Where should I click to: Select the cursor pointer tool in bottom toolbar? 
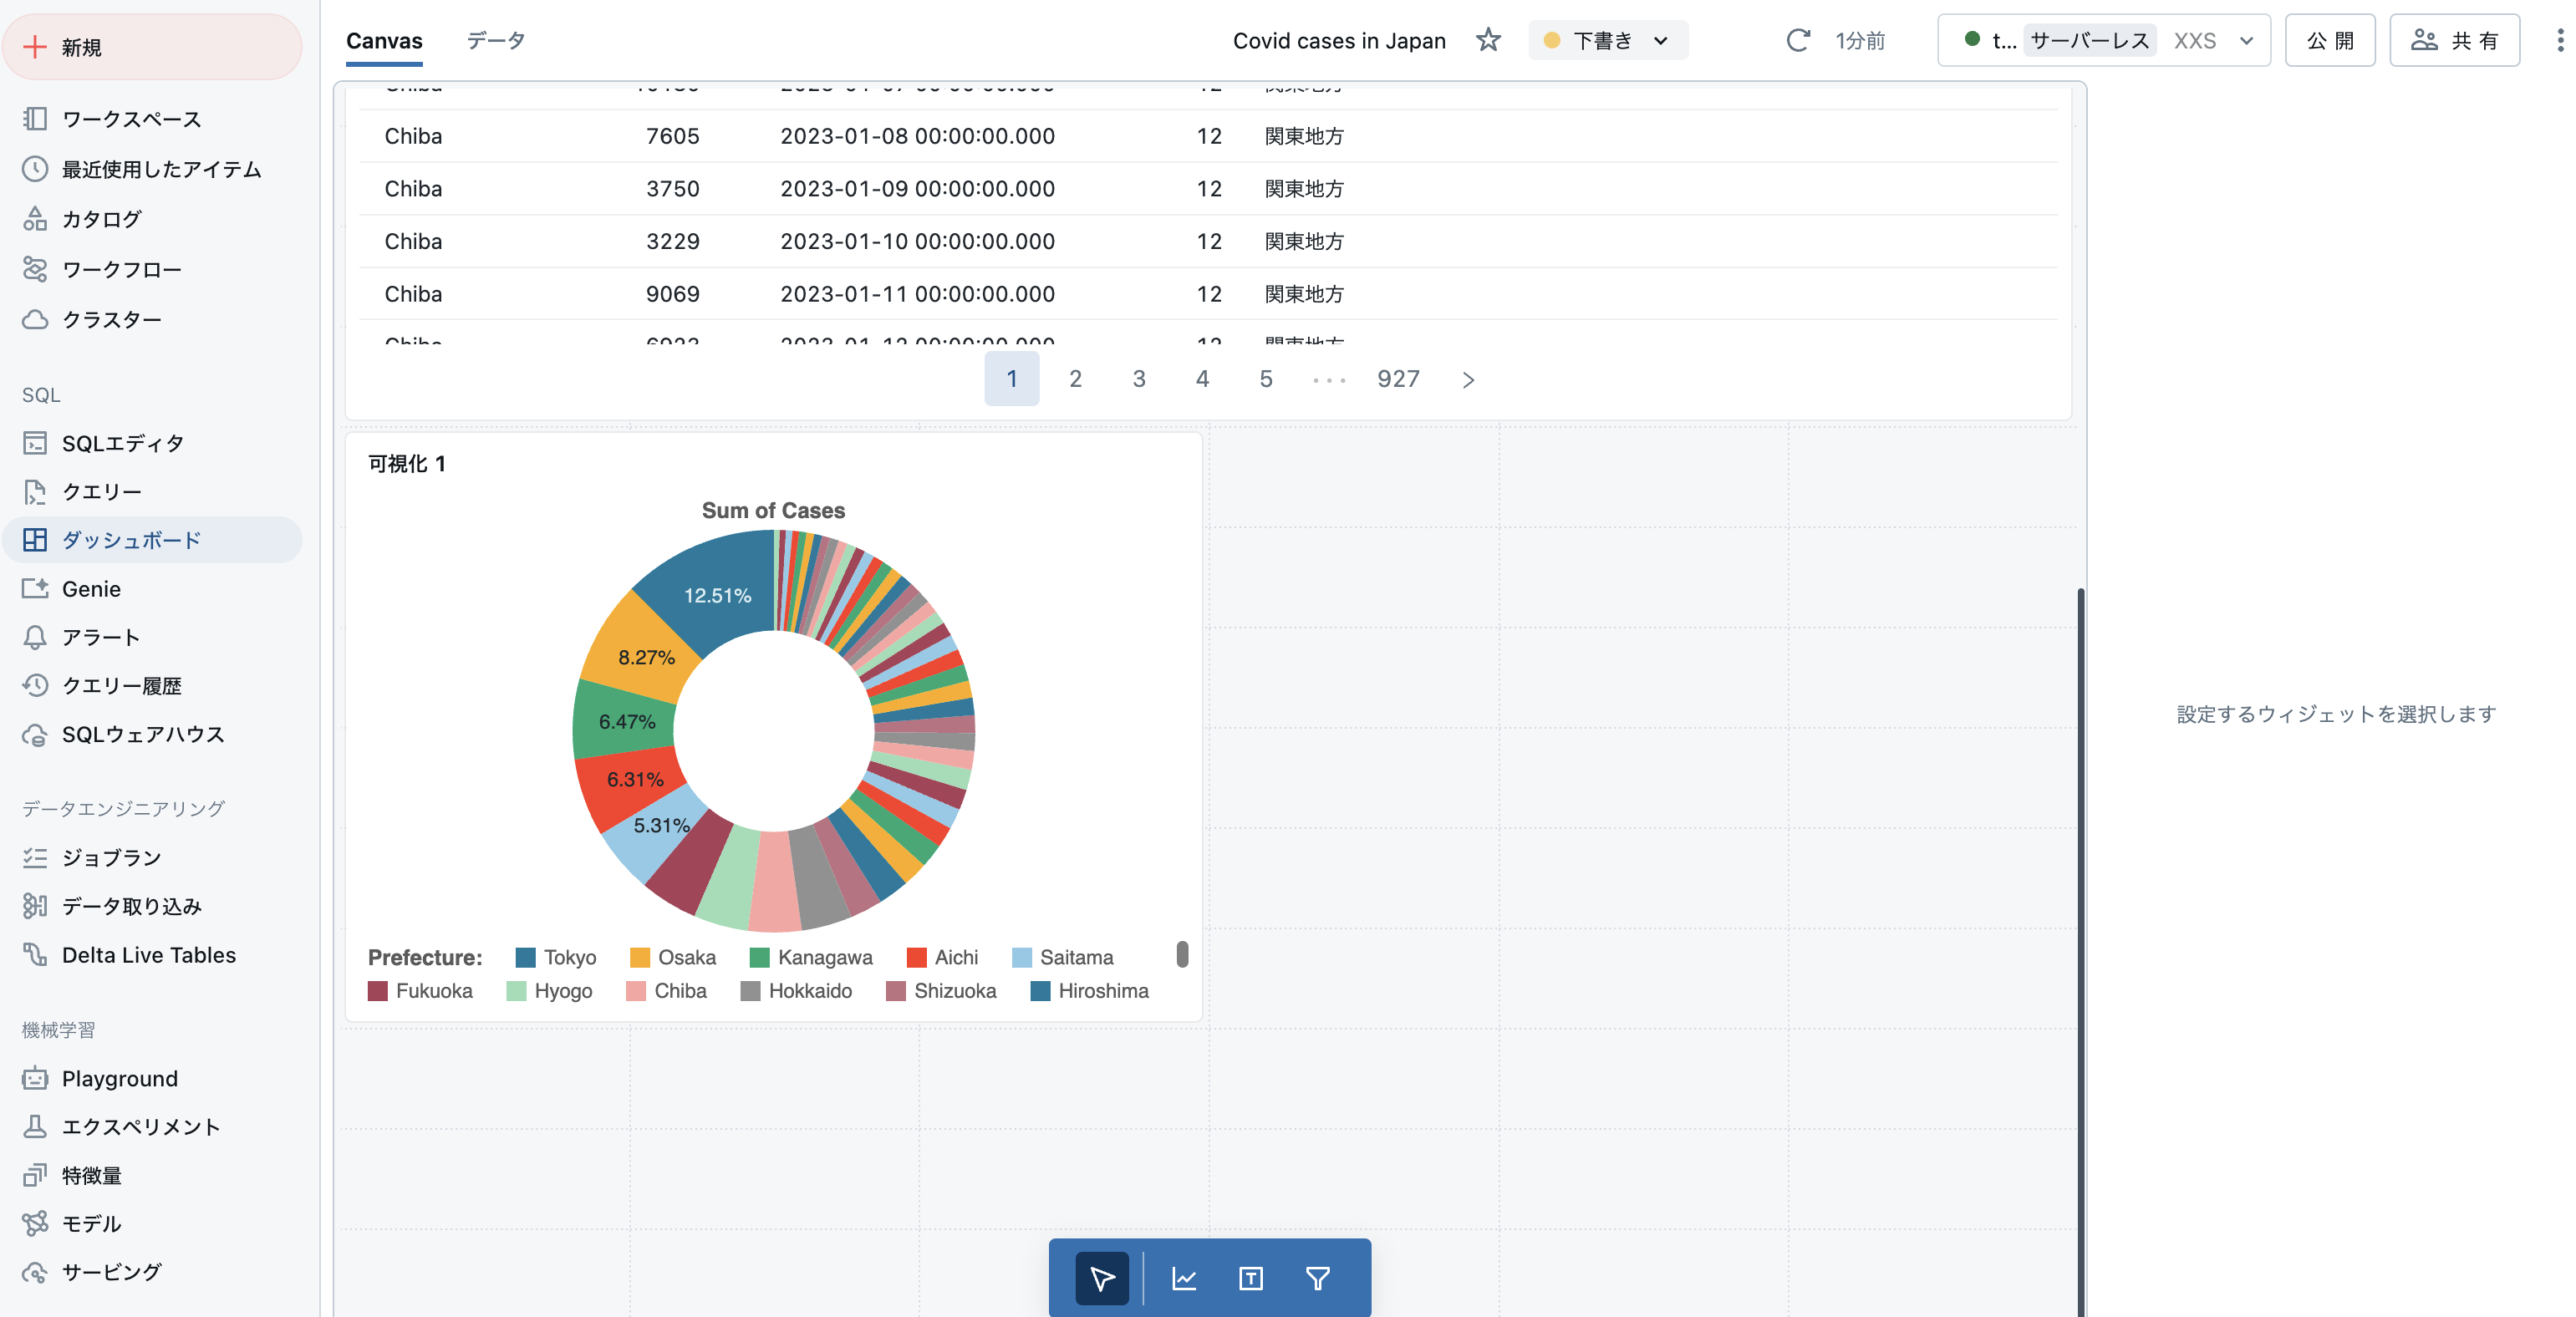coord(1102,1278)
